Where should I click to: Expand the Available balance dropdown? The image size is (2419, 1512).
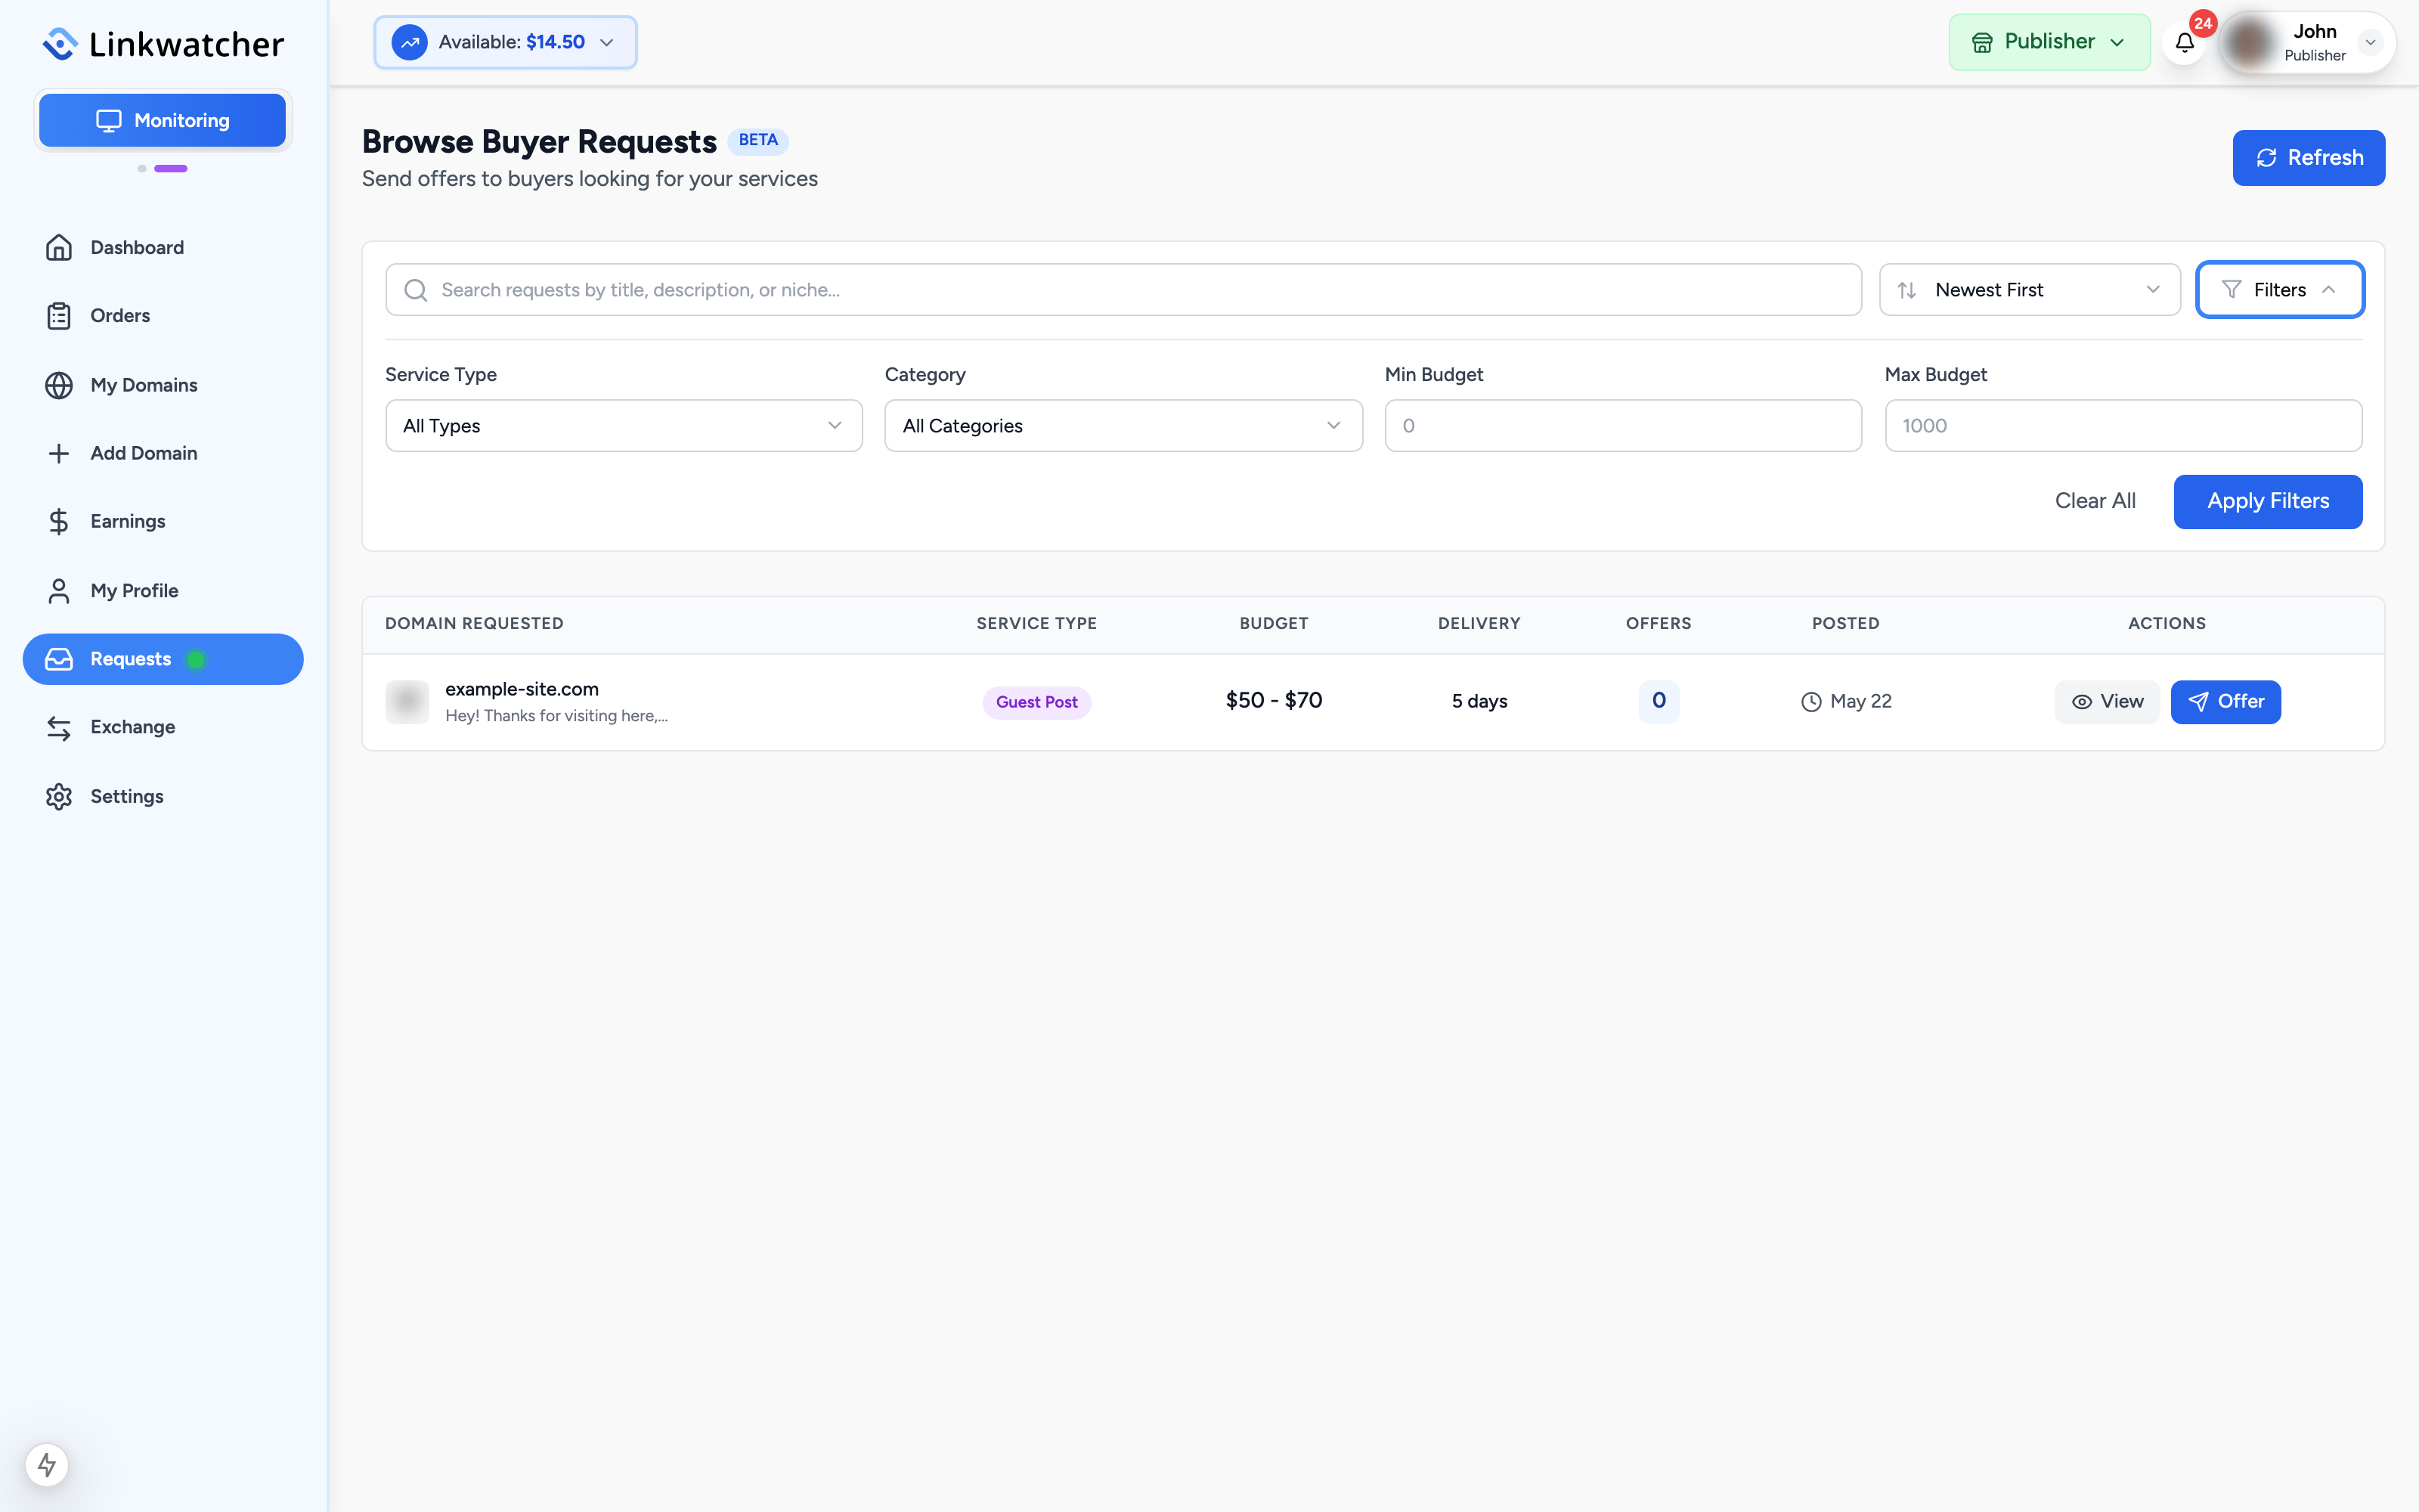coord(506,42)
